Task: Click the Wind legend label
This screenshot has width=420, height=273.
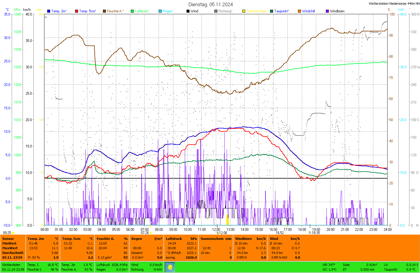Action: [194, 11]
